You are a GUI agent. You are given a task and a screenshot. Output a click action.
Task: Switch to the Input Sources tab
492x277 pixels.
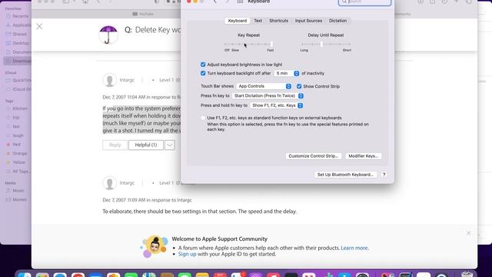point(308,21)
